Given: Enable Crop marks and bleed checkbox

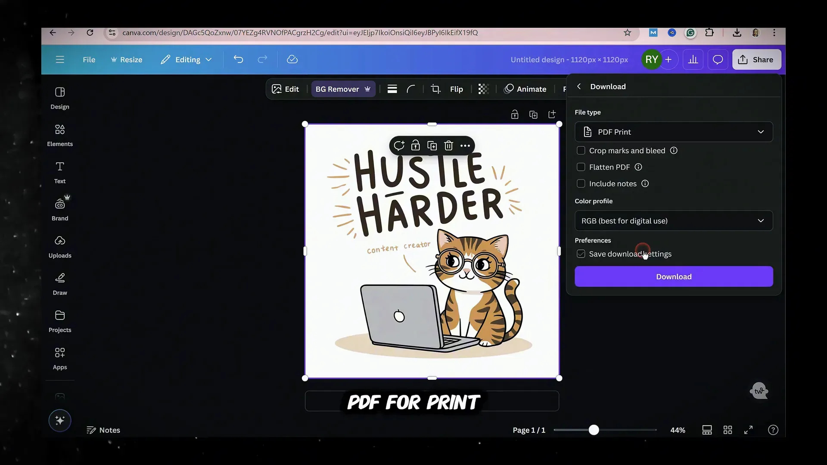Looking at the screenshot, I should (581, 151).
